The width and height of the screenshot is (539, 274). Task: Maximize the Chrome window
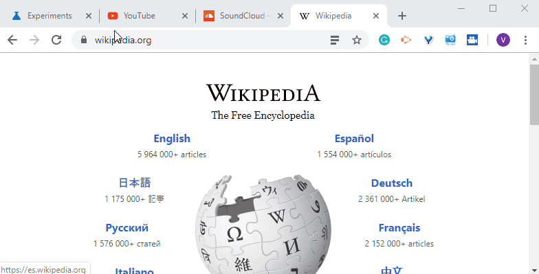(493, 8)
